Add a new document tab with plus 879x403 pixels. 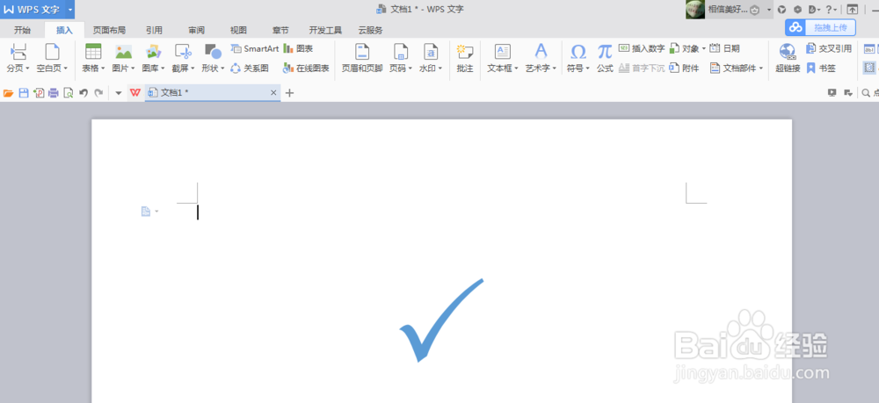(x=289, y=93)
